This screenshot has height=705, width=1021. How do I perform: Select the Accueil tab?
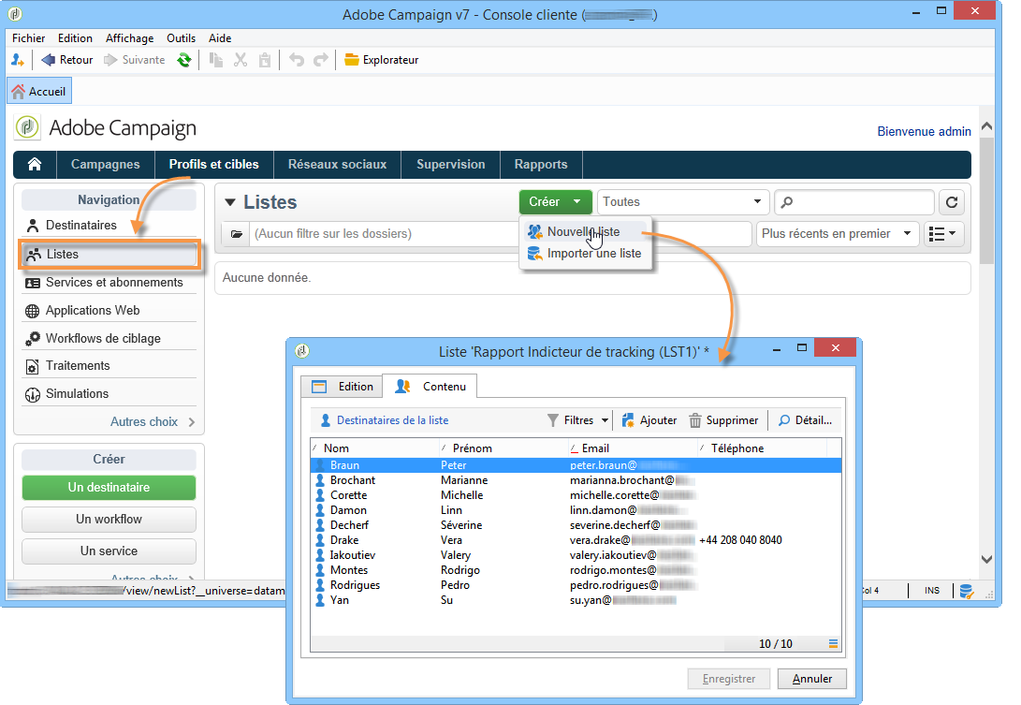pos(39,91)
